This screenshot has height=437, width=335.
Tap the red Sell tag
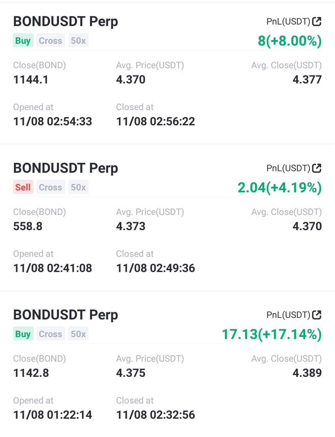point(23,187)
